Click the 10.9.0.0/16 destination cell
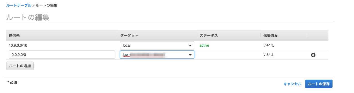 coord(18,45)
